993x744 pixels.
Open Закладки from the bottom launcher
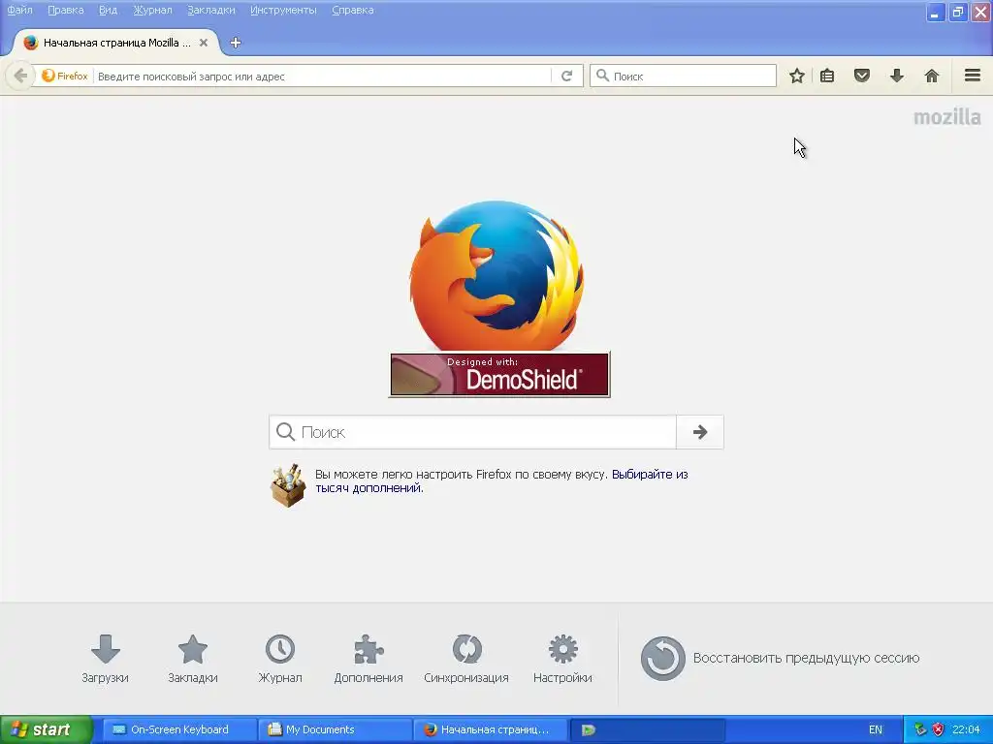(x=193, y=659)
